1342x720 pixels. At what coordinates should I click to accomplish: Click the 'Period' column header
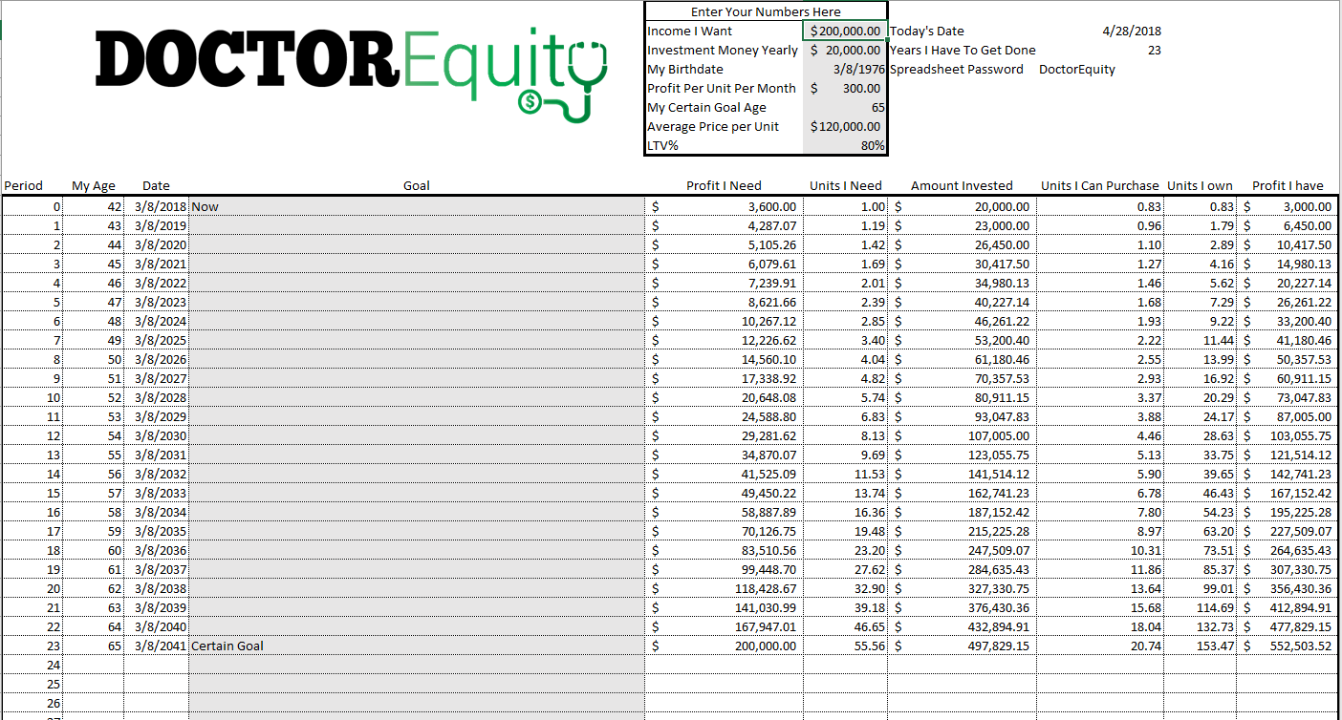click(24, 185)
